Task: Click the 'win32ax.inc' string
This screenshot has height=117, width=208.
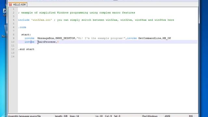Action: pyautogui.click(x=42, y=20)
